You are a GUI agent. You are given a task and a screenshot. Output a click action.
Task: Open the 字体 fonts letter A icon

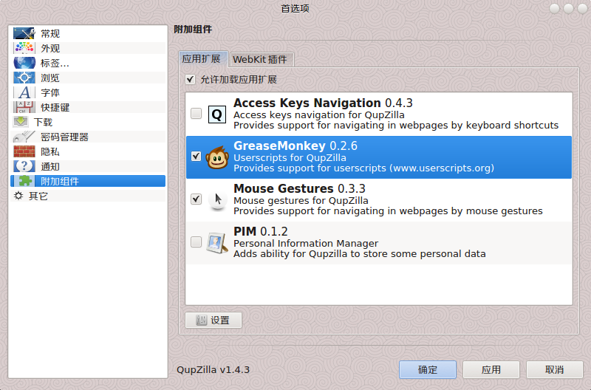(24, 92)
